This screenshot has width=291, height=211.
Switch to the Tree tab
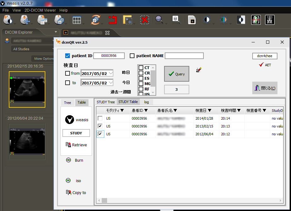[x=67, y=103]
